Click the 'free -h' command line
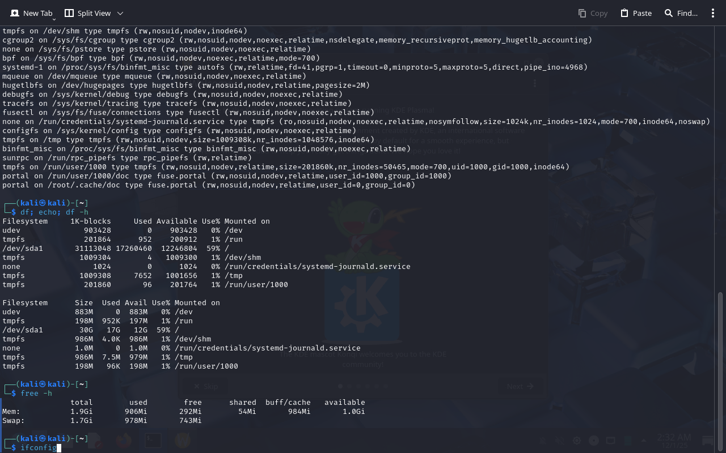The height and width of the screenshot is (453, 726). 36,394
